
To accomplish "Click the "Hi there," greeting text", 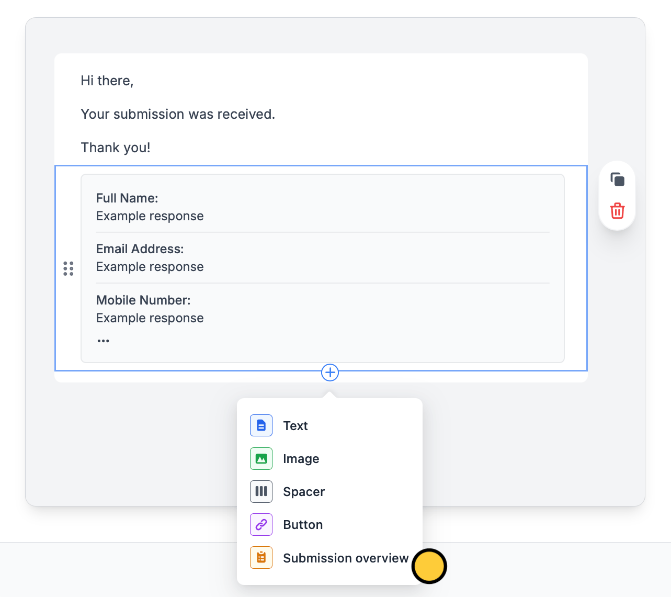I will (107, 81).
